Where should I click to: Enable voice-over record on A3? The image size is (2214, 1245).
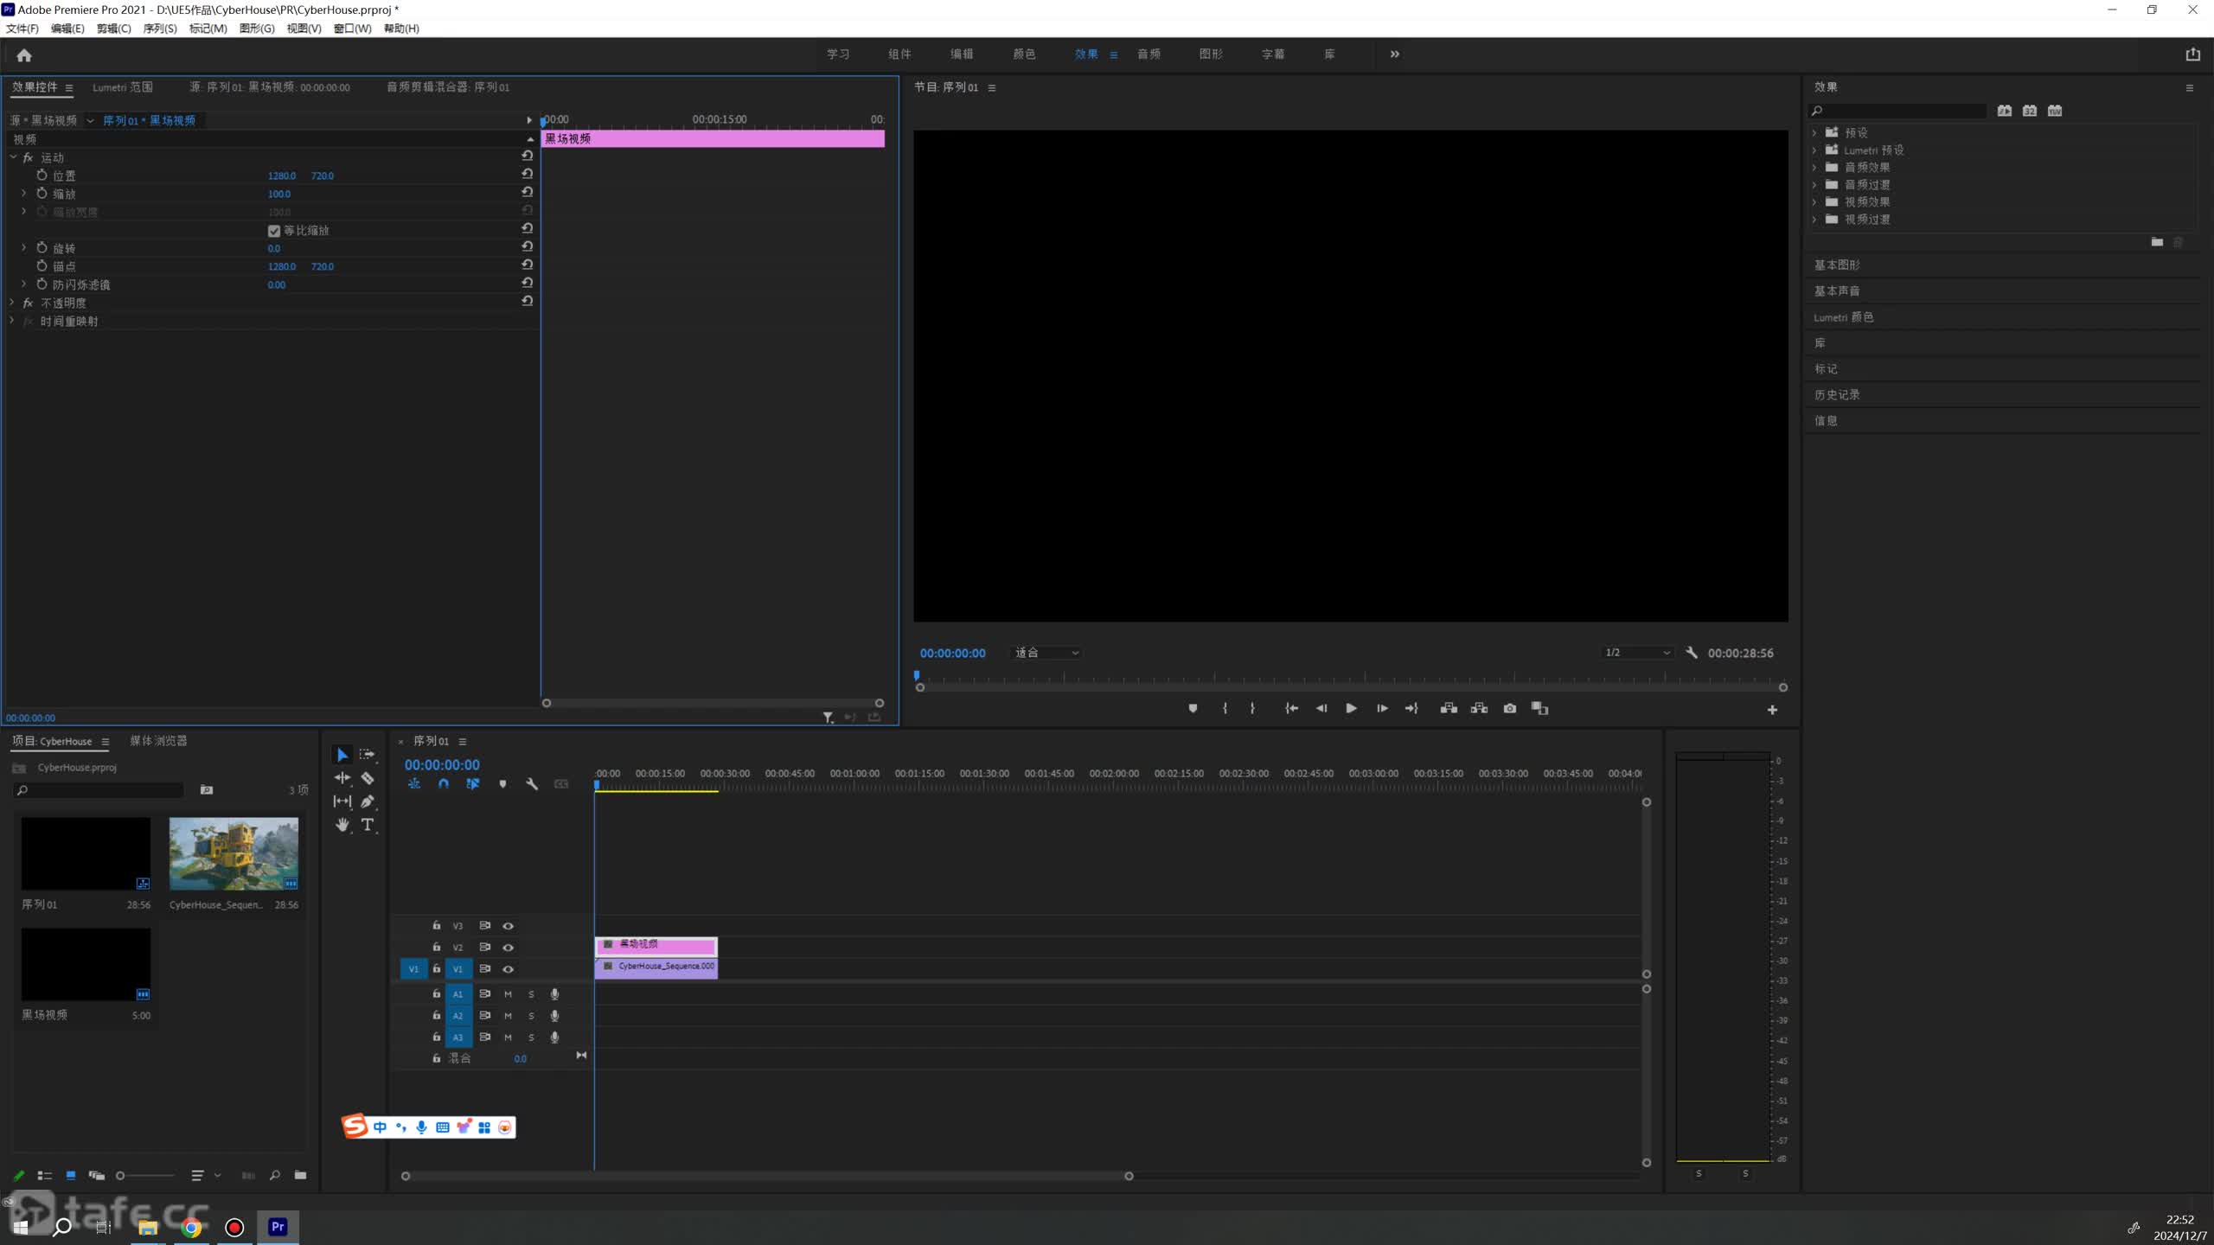[x=554, y=1037]
